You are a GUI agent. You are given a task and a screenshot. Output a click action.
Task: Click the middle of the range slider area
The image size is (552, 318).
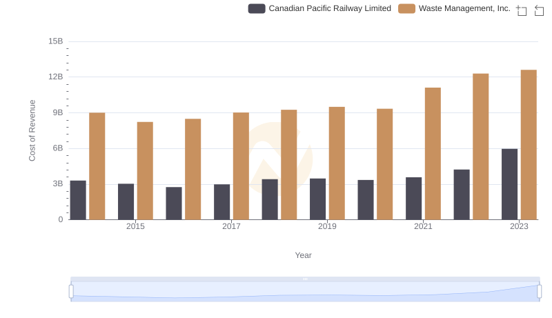304,292
